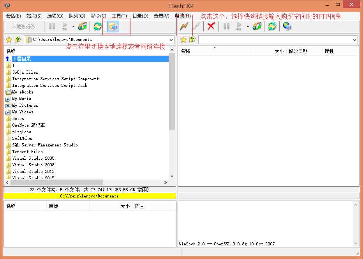Click the transfer files icon in the remote toolbar
This screenshot has width=363, height=259.
coord(257,26)
